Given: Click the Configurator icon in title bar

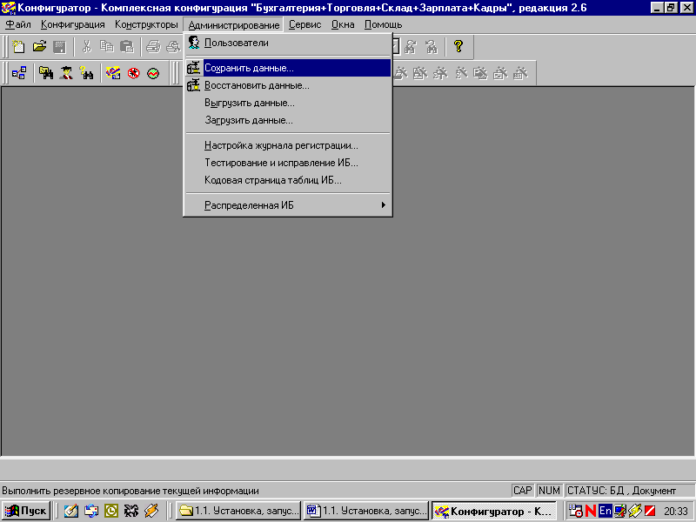Looking at the screenshot, I should tap(8, 8).
